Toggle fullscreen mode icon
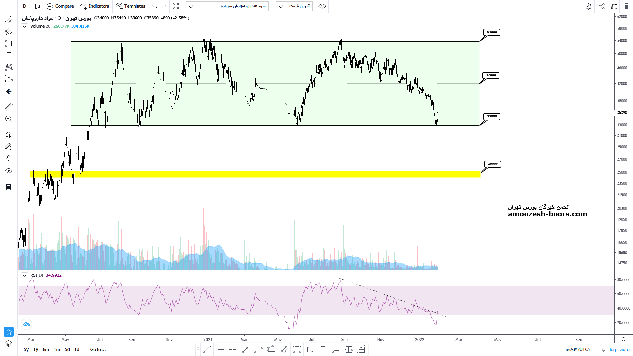The image size is (633, 356). [x=176, y=6]
